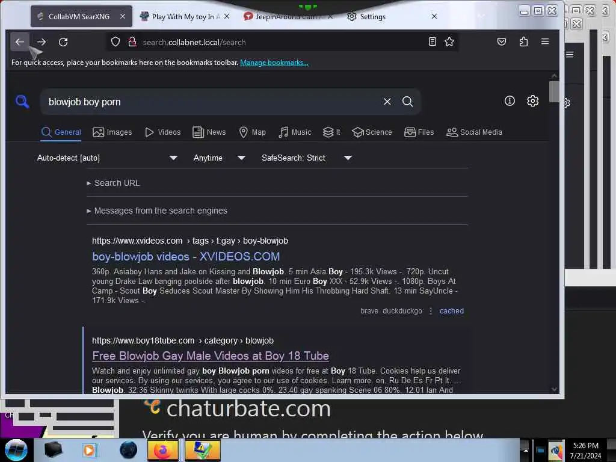The height and width of the screenshot is (462, 616).
Task: Click the duckduckgo engine label
Action: pyautogui.click(x=402, y=311)
